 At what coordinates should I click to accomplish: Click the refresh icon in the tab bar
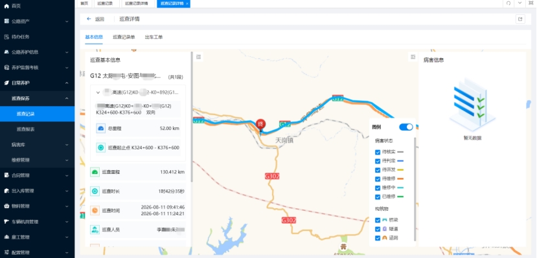point(508,3)
